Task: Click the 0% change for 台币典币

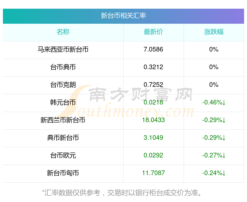Action: 214,67
